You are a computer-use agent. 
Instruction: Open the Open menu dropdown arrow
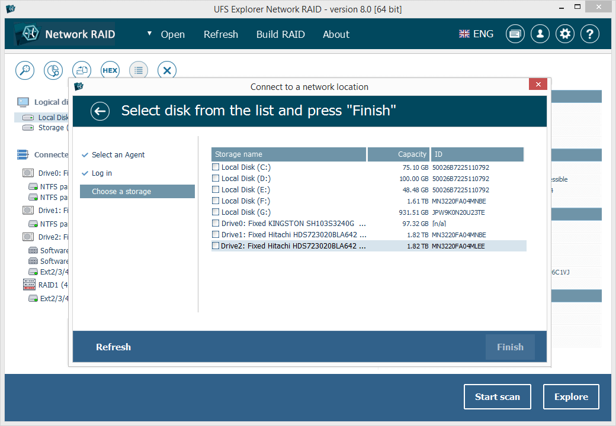click(150, 34)
